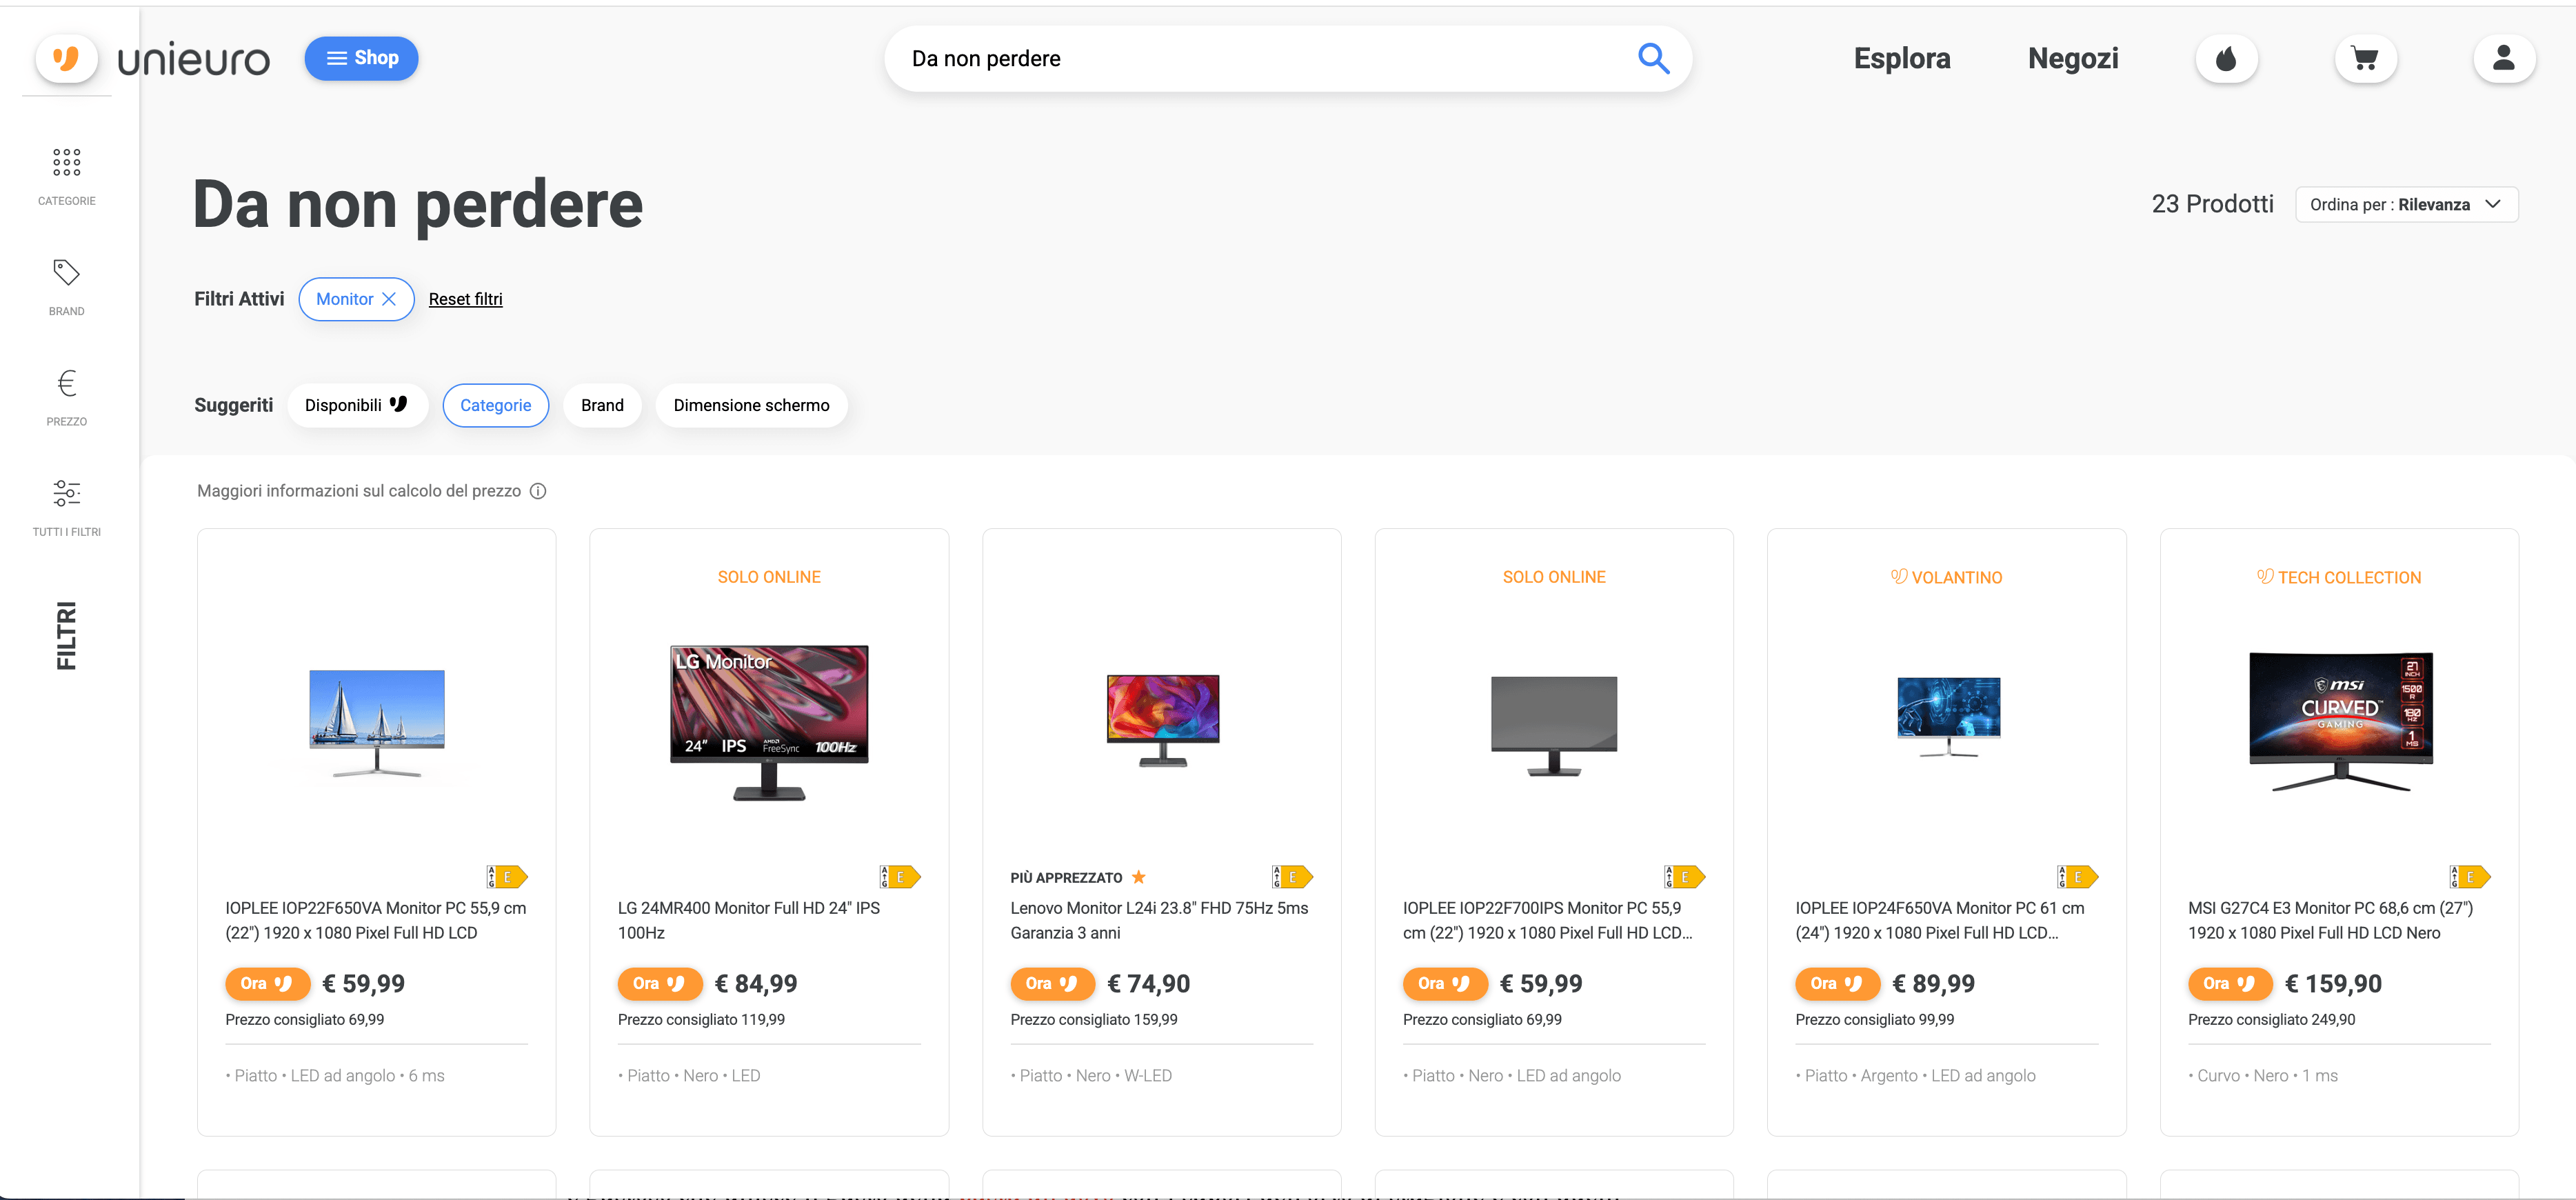Open Tutti i filtri sliders icon
Screen dimensions: 2576x1200
66,506
